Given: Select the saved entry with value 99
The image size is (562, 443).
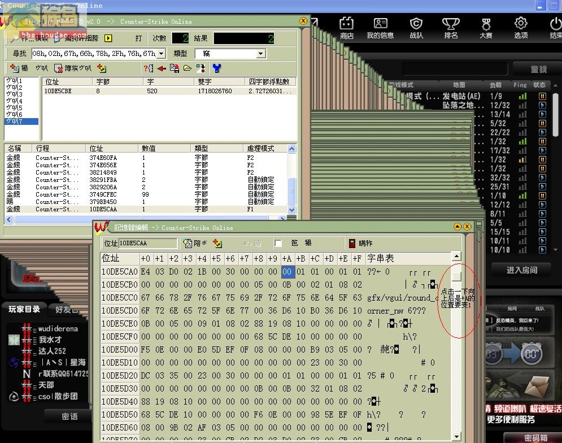Looking at the screenshot, I should (x=146, y=194).
